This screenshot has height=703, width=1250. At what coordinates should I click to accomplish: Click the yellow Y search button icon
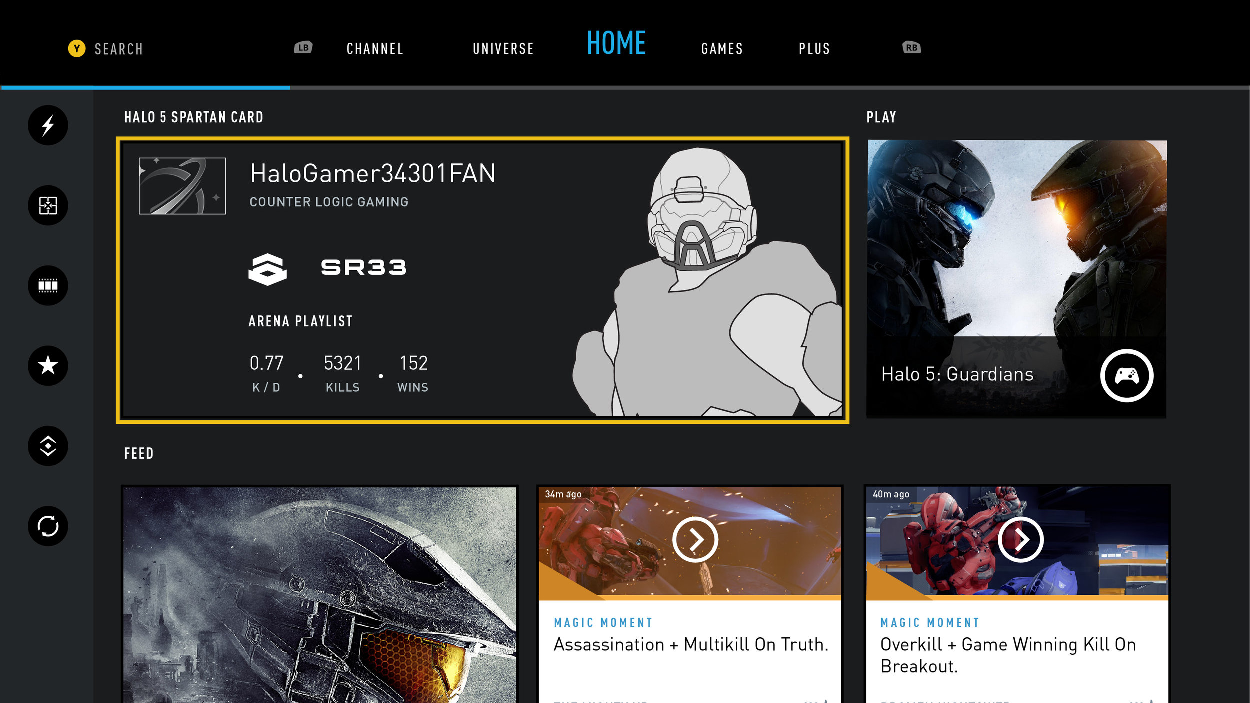click(x=77, y=48)
